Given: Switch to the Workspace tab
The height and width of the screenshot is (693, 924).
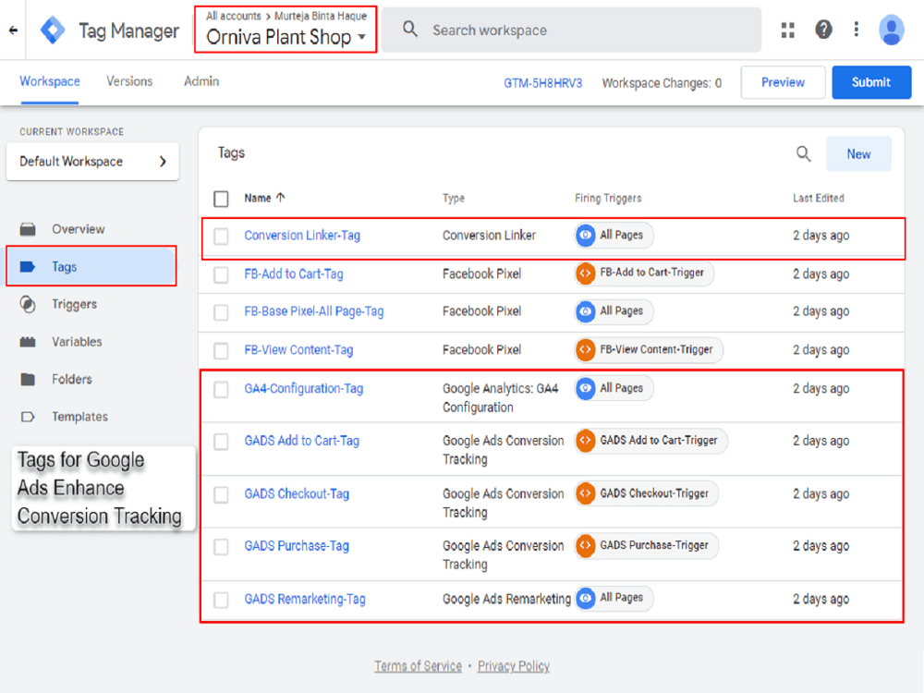Looking at the screenshot, I should tap(50, 81).
